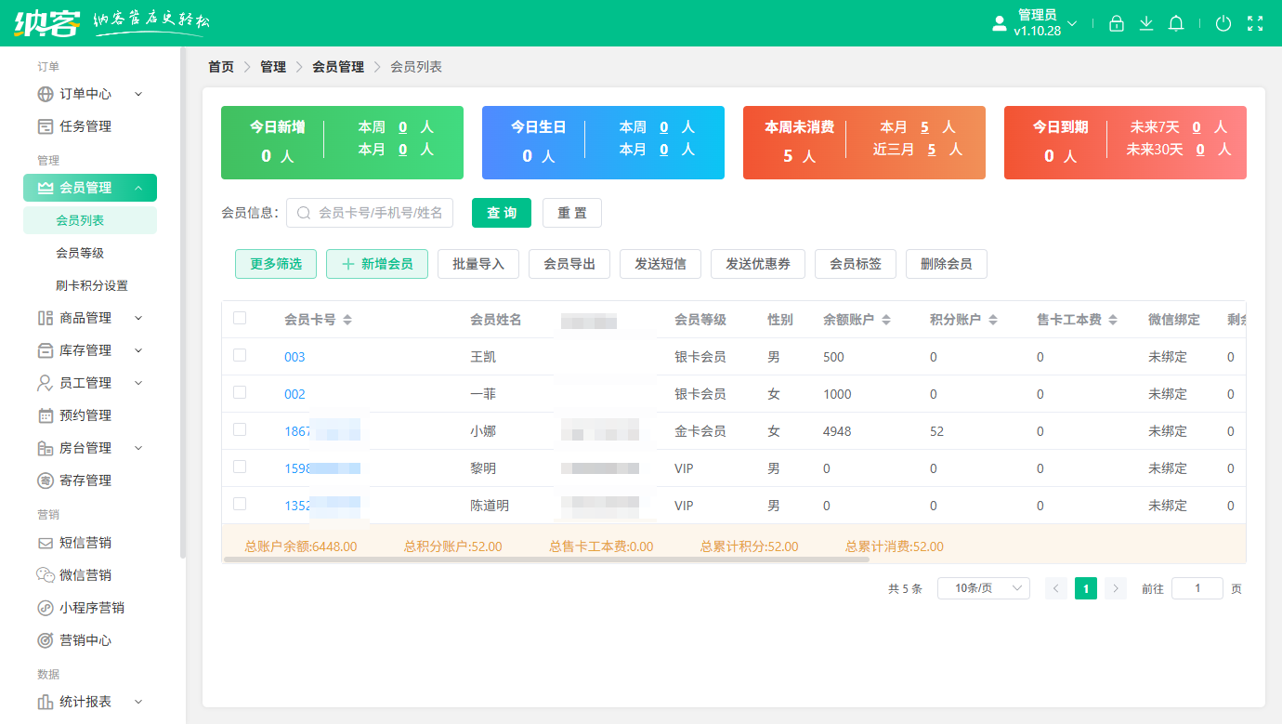Click the download icon in top bar

1146,24
